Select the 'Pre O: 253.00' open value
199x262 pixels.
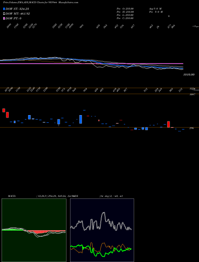point(125,9)
